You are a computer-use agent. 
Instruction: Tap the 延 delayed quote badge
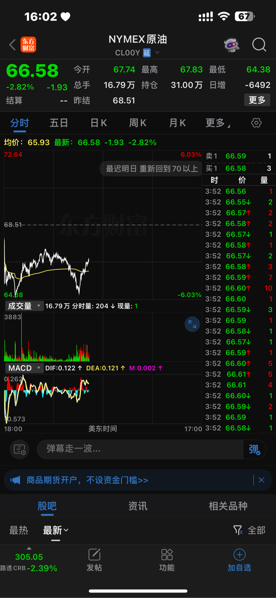coord(147,53)
